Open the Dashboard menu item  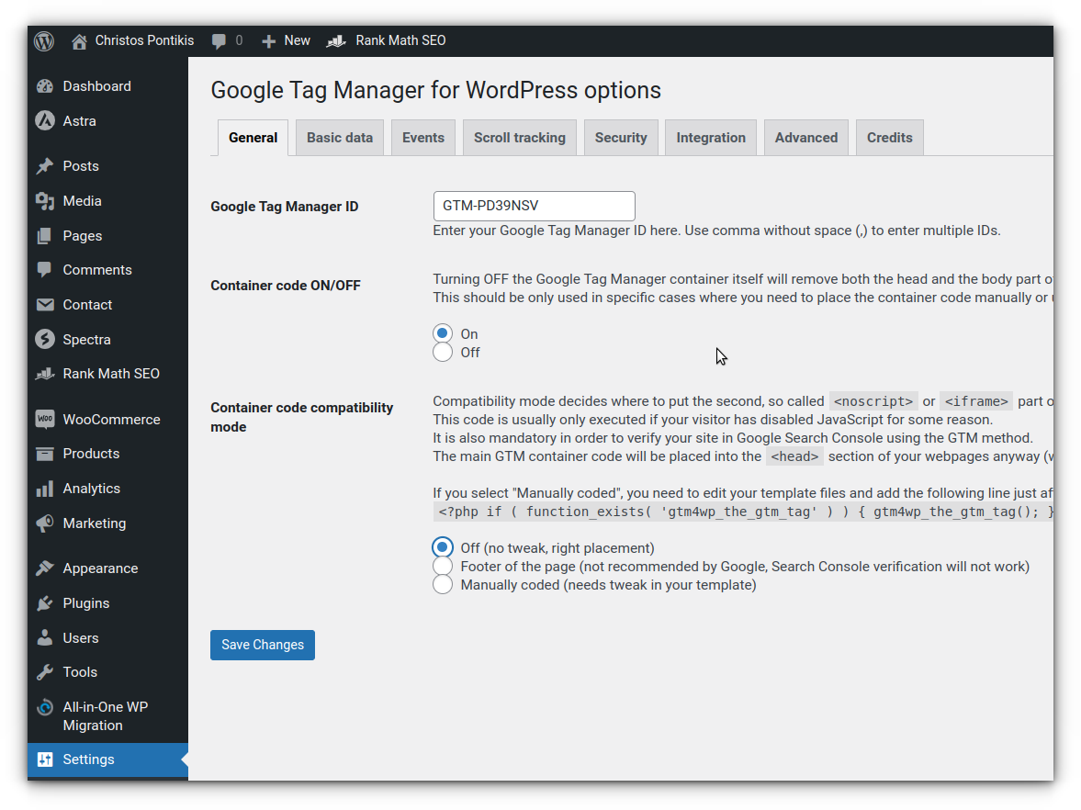click(107, 86)
